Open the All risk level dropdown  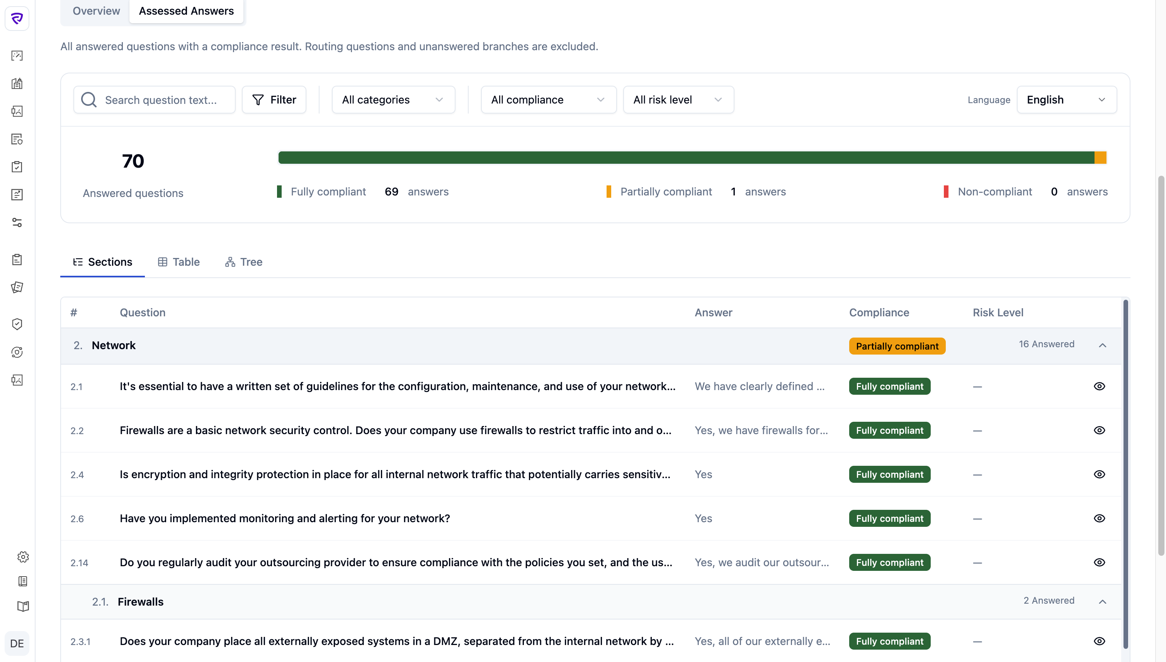click(x=678, y=100)
